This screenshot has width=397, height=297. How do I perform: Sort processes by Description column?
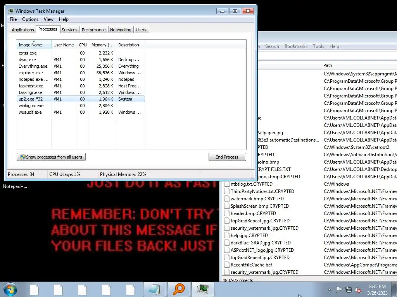[x=130, y=45]
